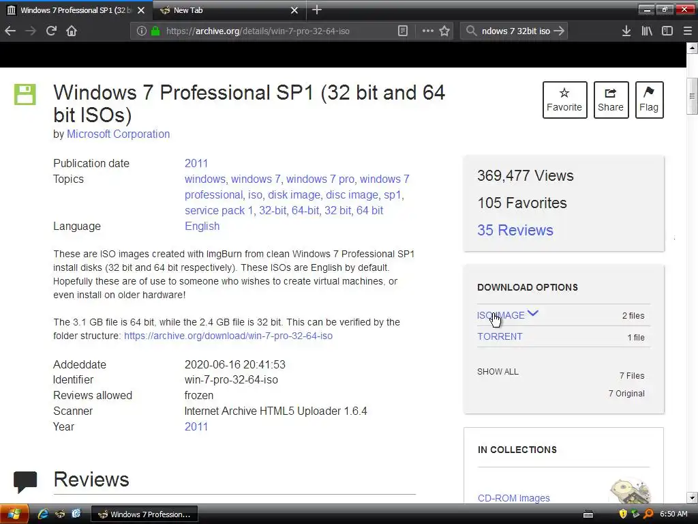Open the Year 2011 link
This screenshot has width=698, height=524.
coord(196,426)
